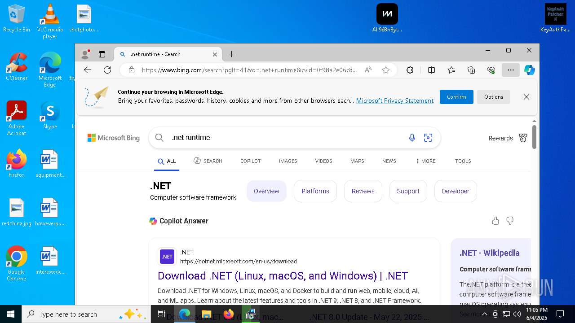Refresh the Bing search page
Image resolution: width=575 pixels, height=323 pixels.
tap(107, 70)
